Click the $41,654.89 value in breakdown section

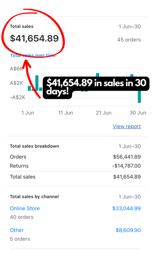coord(127,177)
